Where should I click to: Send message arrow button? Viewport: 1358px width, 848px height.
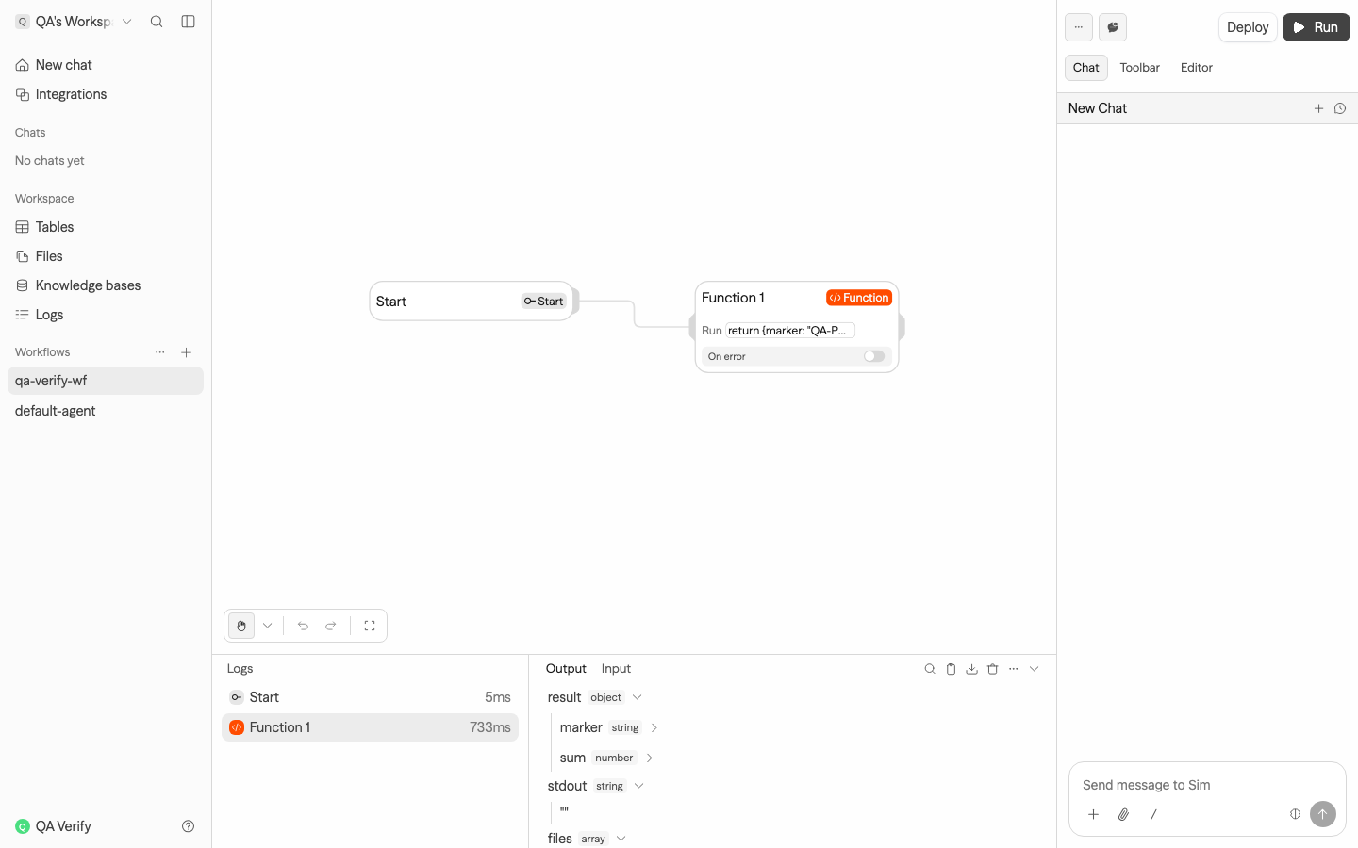(x=1323, y=814)
